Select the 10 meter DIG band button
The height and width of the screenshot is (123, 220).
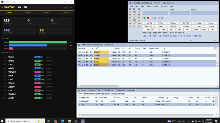tap(139, 26)
